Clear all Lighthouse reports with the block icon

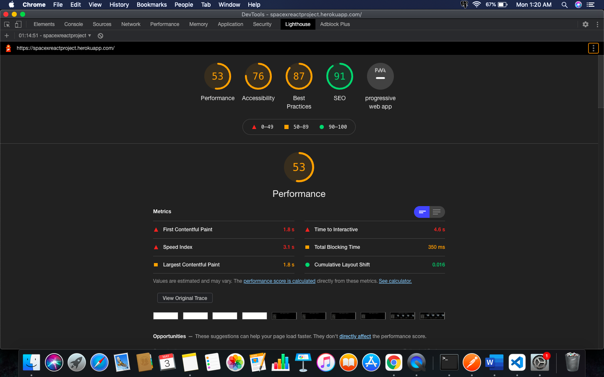click(100, 36)
